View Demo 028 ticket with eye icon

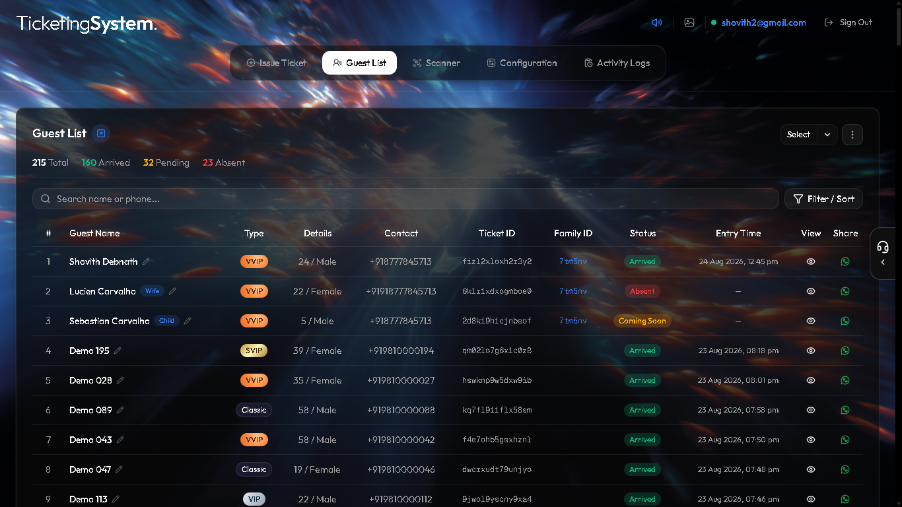[811, 380]
